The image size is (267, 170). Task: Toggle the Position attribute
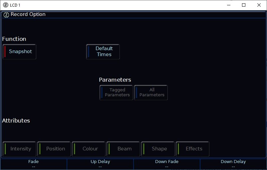coord(54,149)
